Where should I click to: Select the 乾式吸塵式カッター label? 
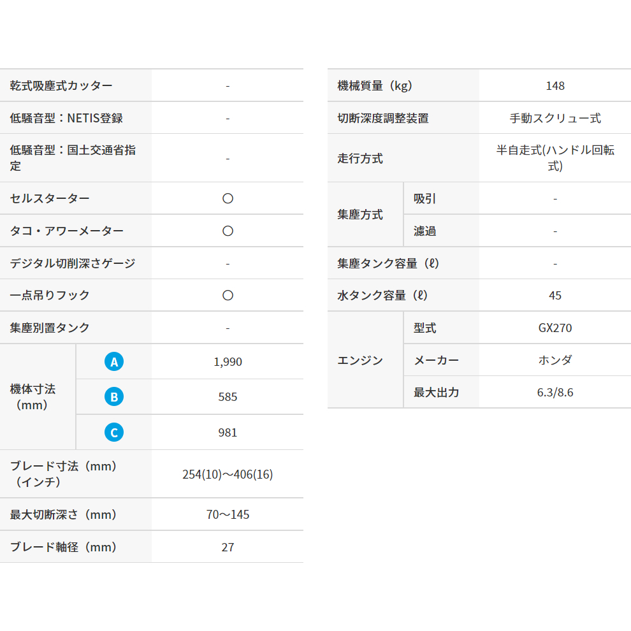(x=61, y=85)
